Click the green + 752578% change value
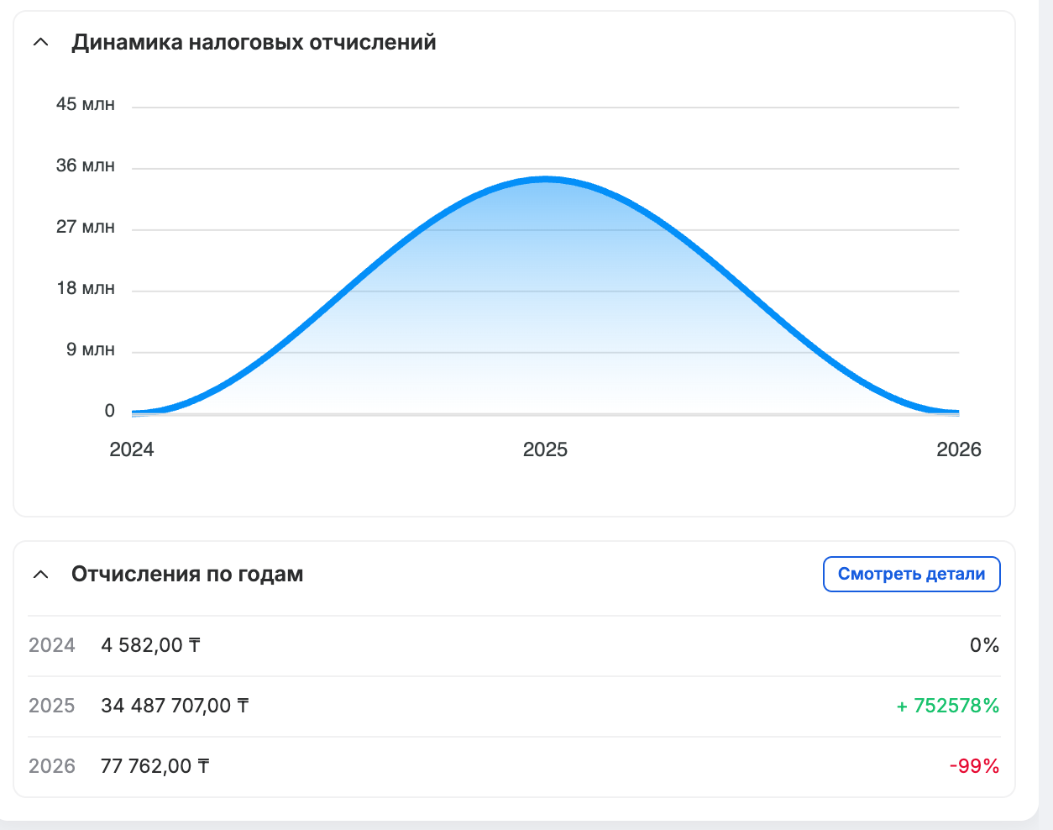Viewport: 1053px width, 830px height. (x=947, y=706)
